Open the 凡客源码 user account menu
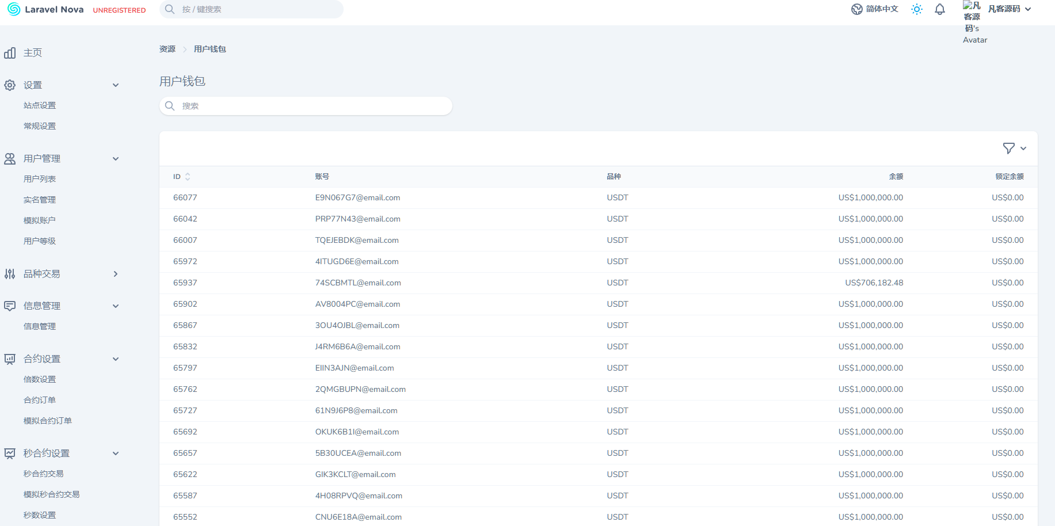Viewport: 1055px width, 526px height. [1008, 9]
